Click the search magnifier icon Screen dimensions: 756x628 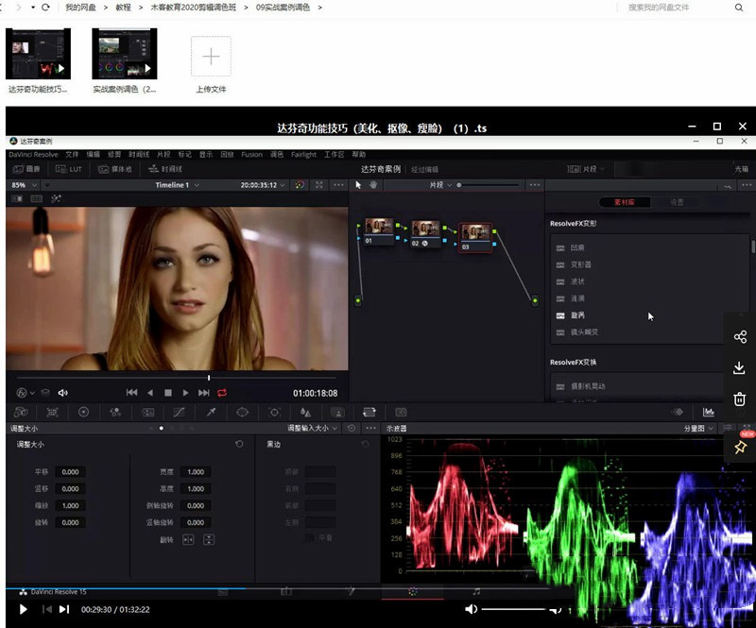[739, 8]
